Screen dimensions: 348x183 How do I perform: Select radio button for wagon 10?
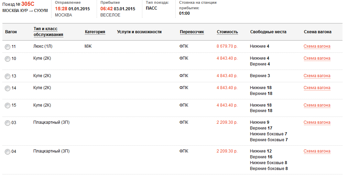(8, 59)
